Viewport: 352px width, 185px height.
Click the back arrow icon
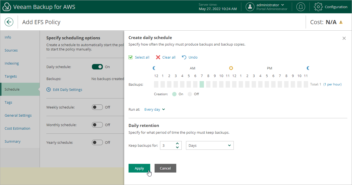(x=9, y=22)
